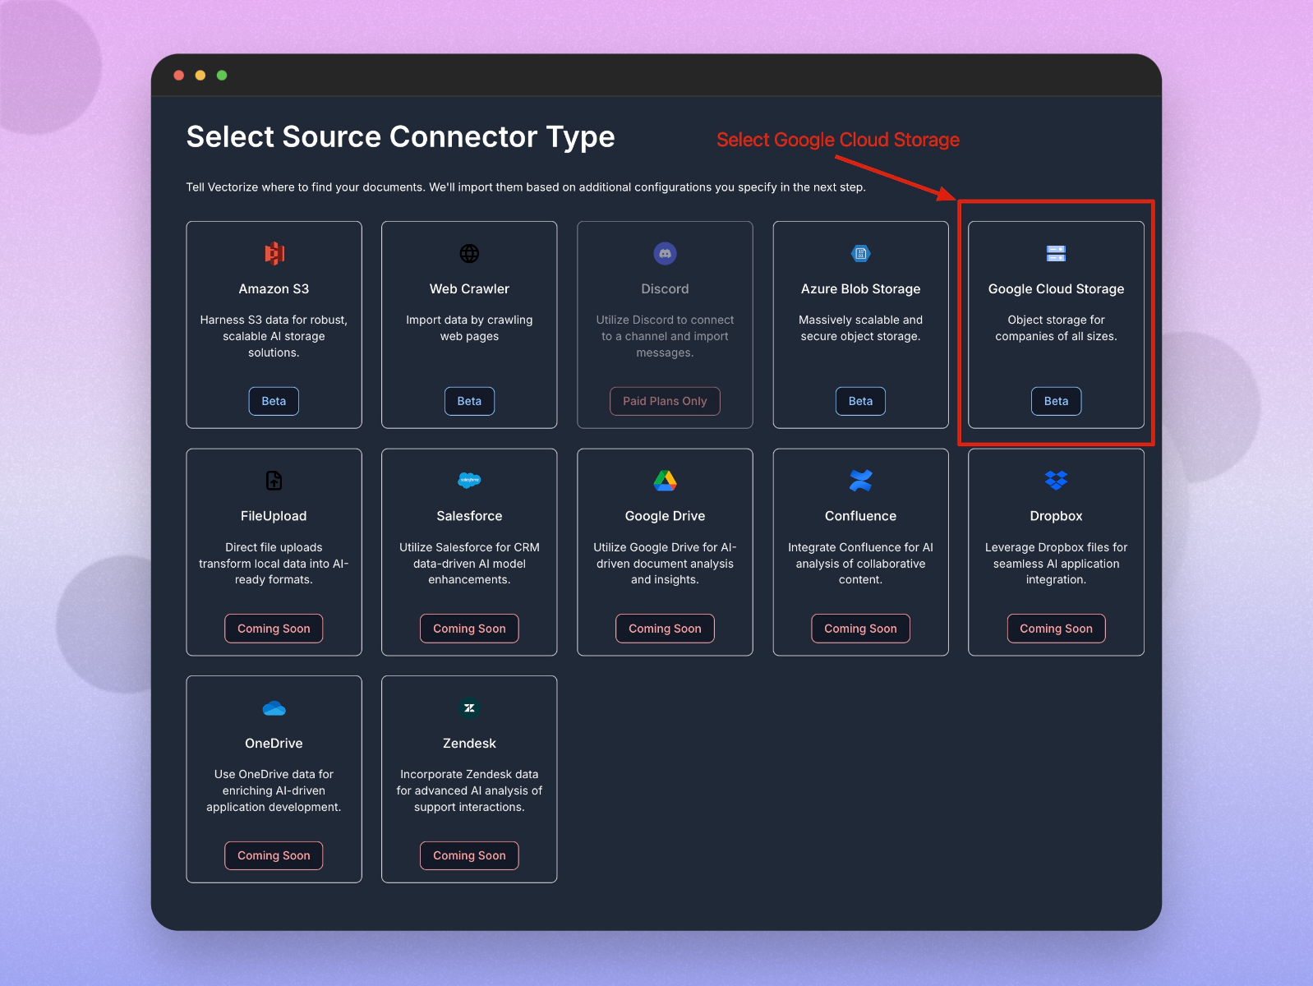Viewport: 1313px width, 986px height.
Task: Select the Beta badge under Web Crawler
Action: 469,401
